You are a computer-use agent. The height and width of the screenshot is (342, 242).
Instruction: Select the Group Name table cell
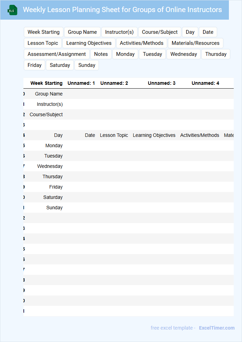49,94
